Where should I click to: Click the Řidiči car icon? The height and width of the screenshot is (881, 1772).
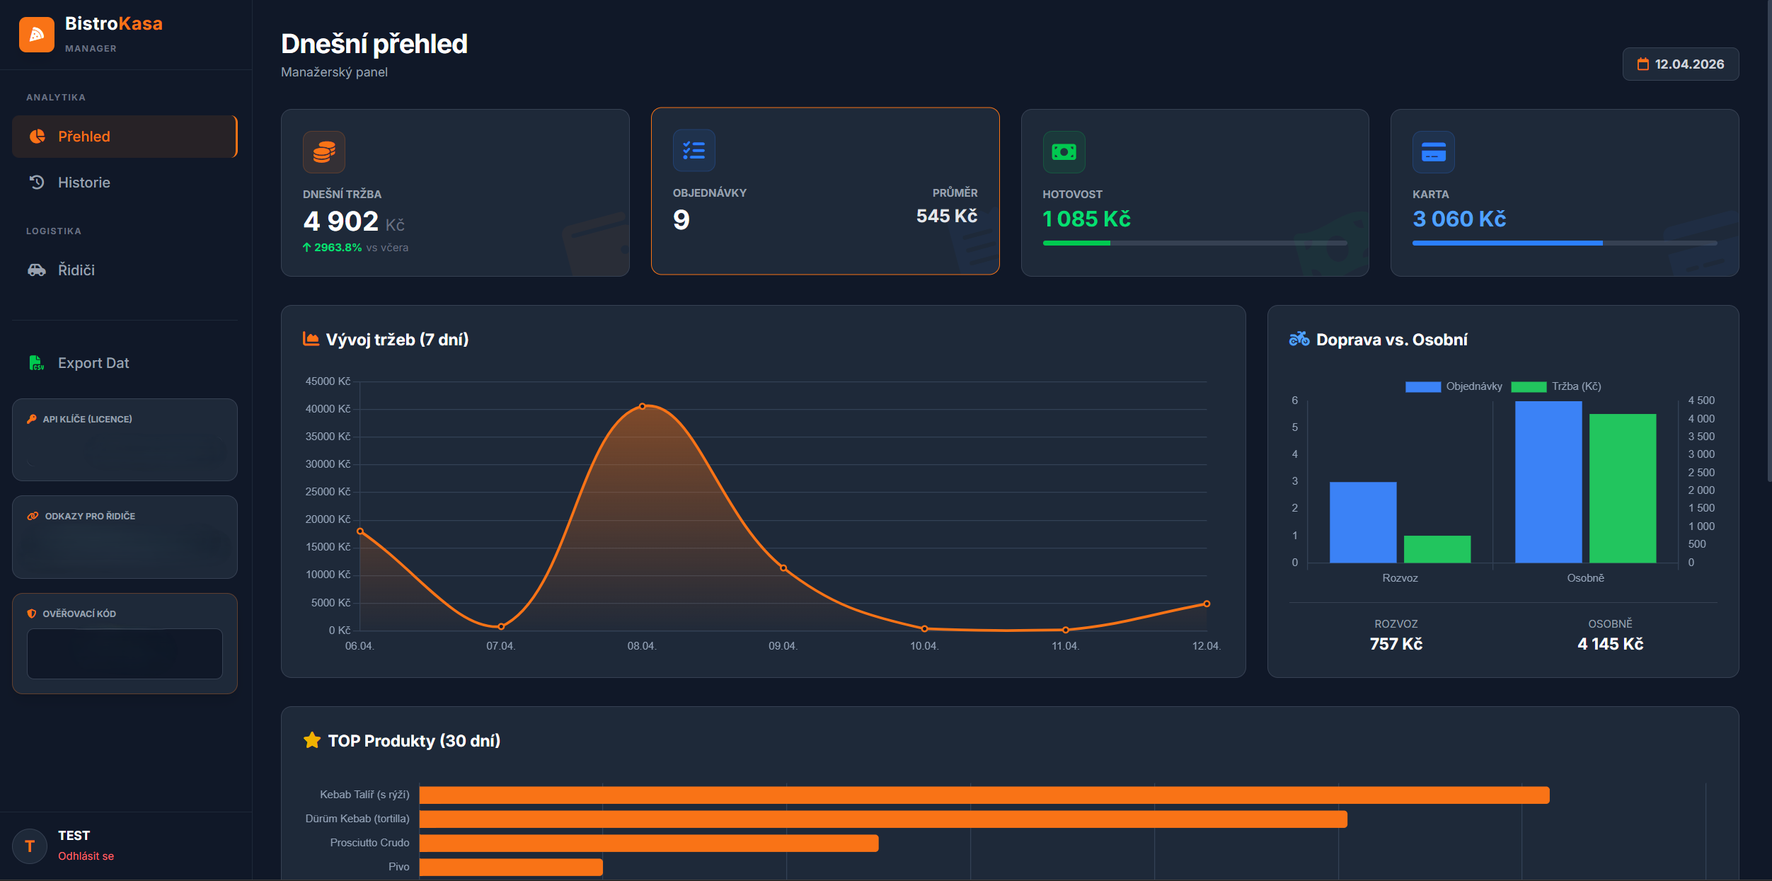pos(36,270)
